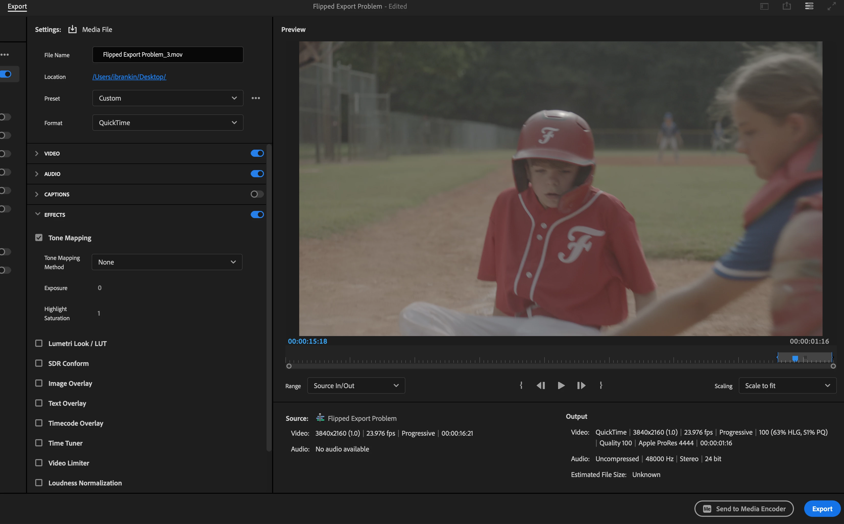The height and width of the screenshot is (524, 844).
Task: Click the blue playhead on timeline
Action: 795,358
